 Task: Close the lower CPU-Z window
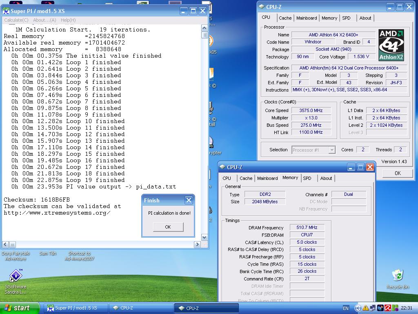[370, 167]
